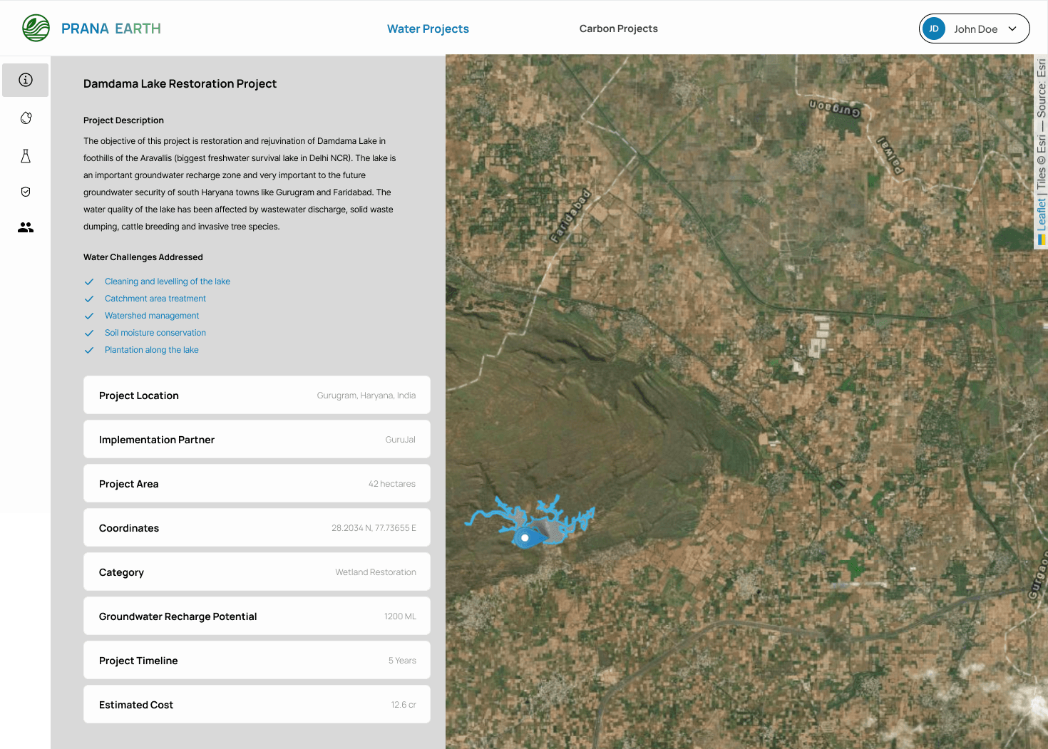
Task: Select the Coordinates label
Action: click(x=129, y=528)
